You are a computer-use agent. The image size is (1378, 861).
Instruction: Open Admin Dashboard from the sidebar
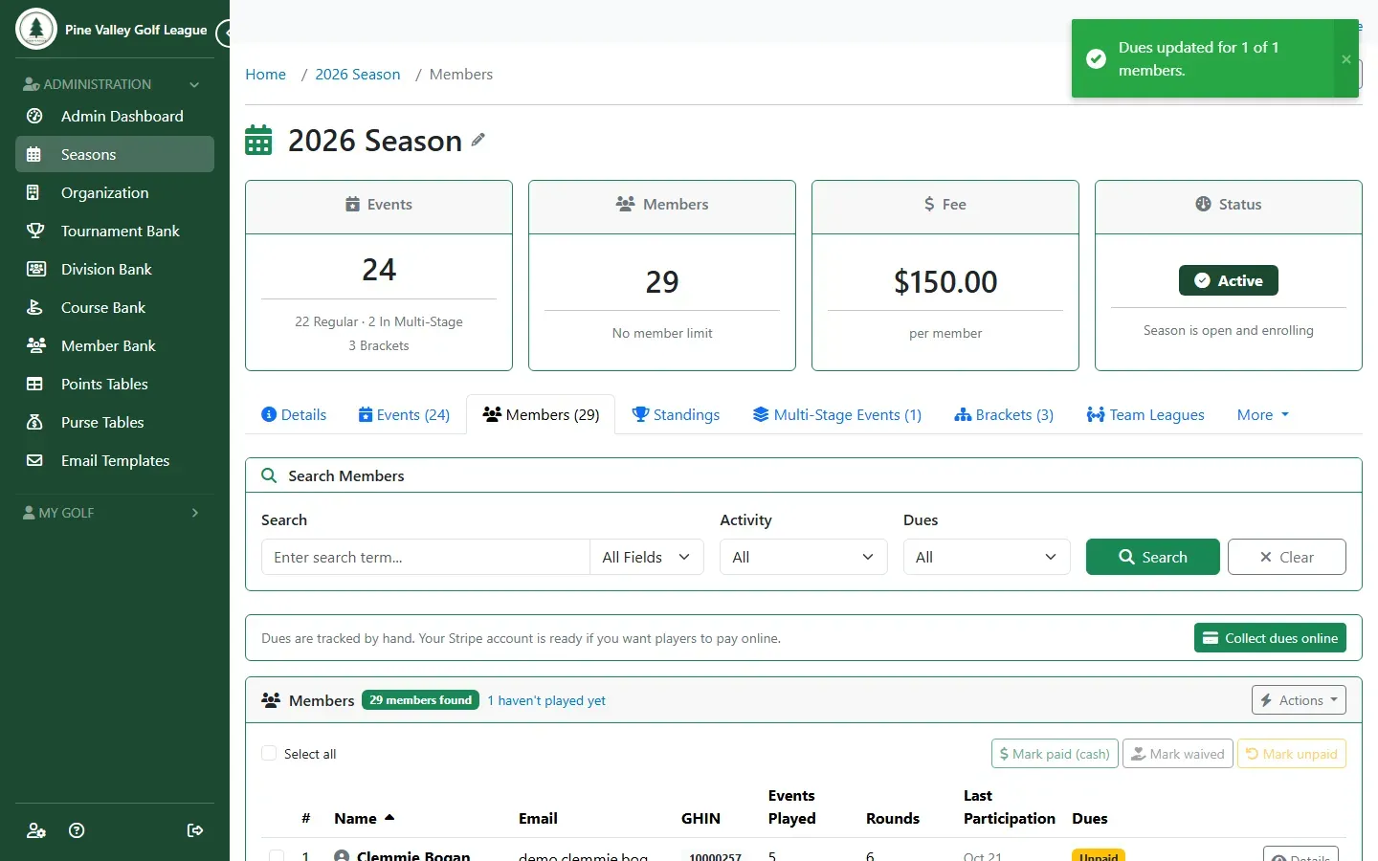coord(115,116)
